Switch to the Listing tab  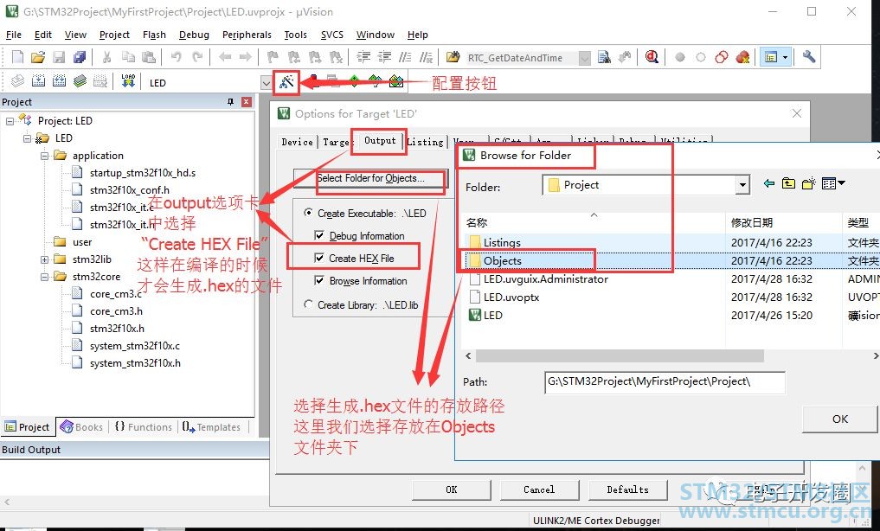pyautogui.click(x=425, y=142)
